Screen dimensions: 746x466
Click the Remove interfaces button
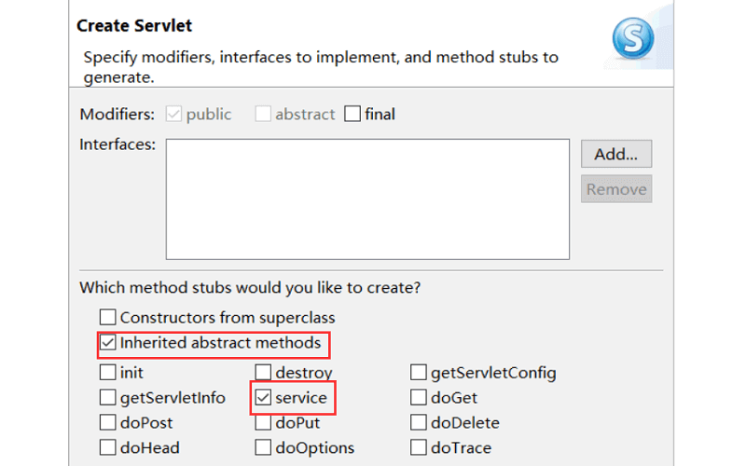pyautogui.click(x=615, y=189)
